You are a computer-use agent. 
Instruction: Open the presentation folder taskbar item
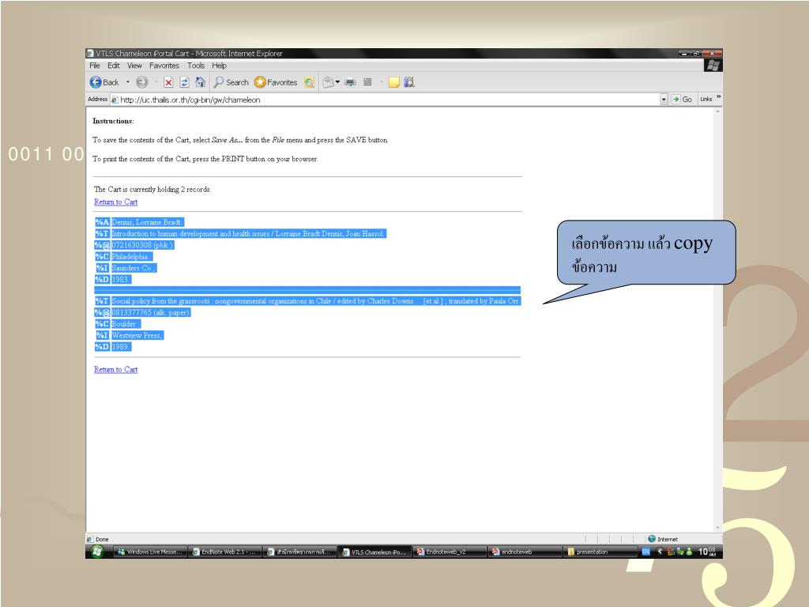(x=600, y=552)
